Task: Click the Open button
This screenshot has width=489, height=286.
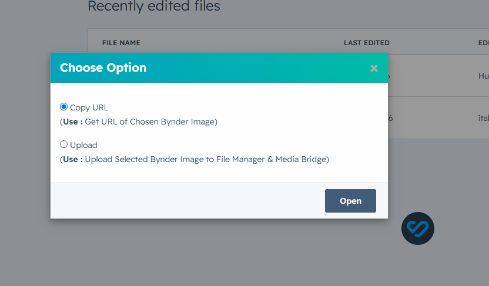Action: (350, 201)
